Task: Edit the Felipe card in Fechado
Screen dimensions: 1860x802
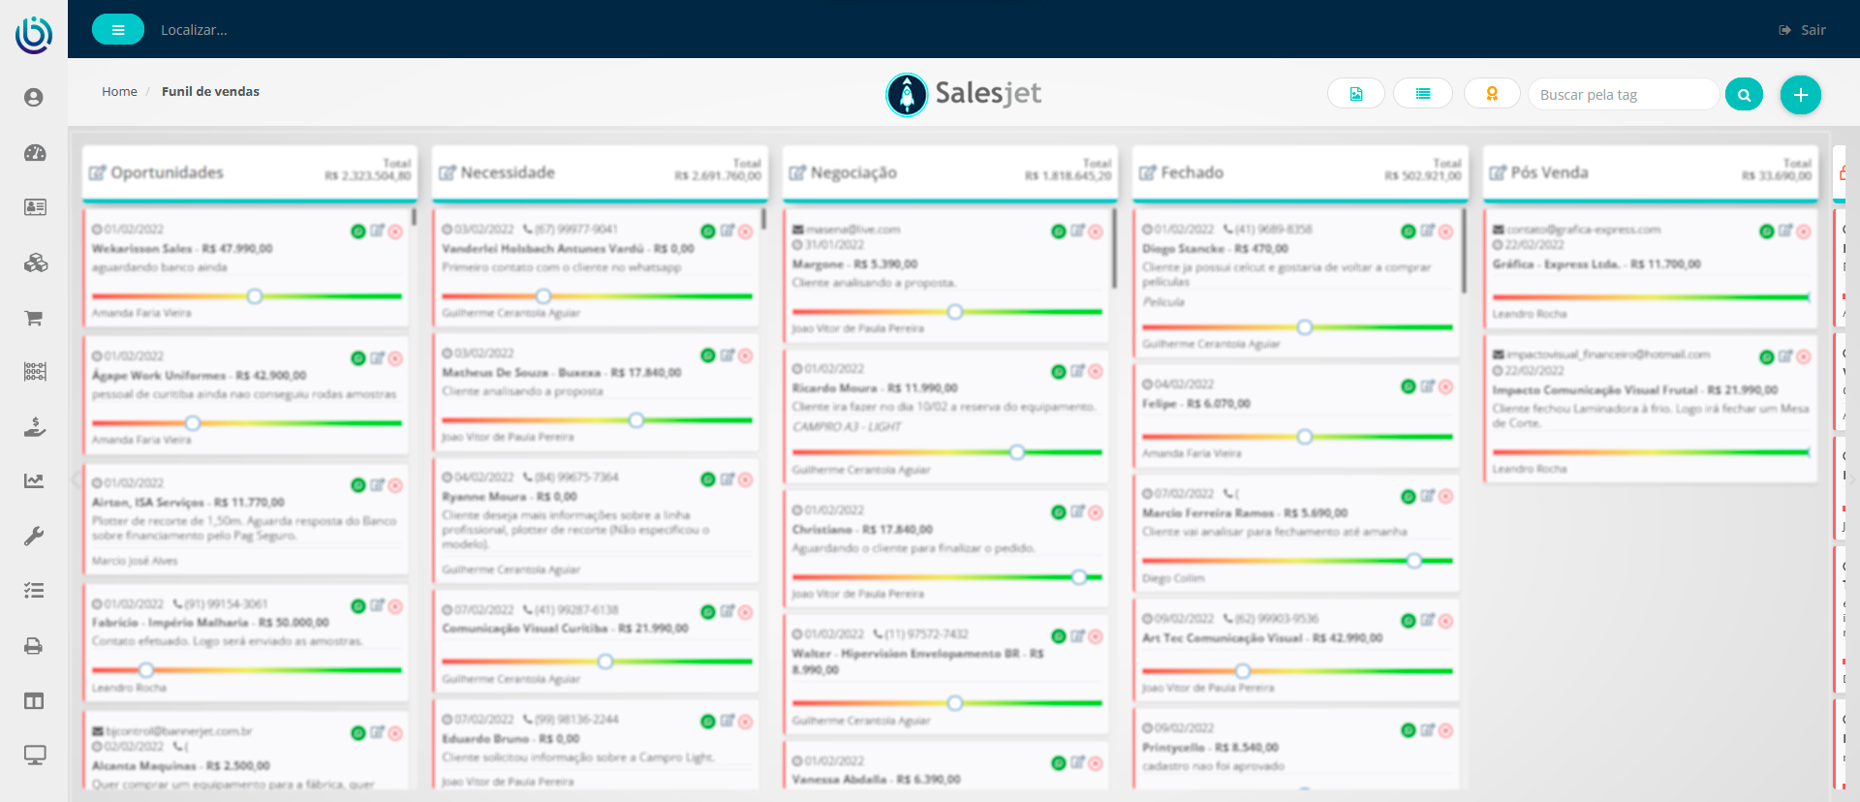Action: 1427,386
